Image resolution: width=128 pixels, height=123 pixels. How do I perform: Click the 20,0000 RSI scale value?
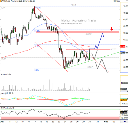[x=125, y=118]
